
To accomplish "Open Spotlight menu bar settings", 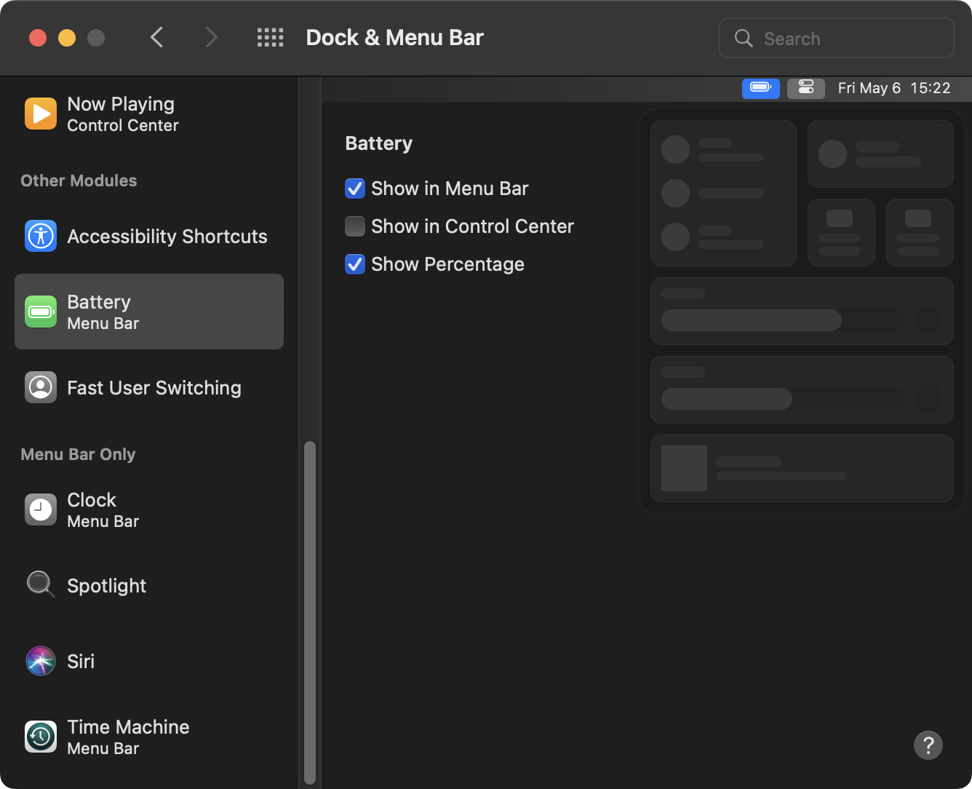I will (149, 585).
